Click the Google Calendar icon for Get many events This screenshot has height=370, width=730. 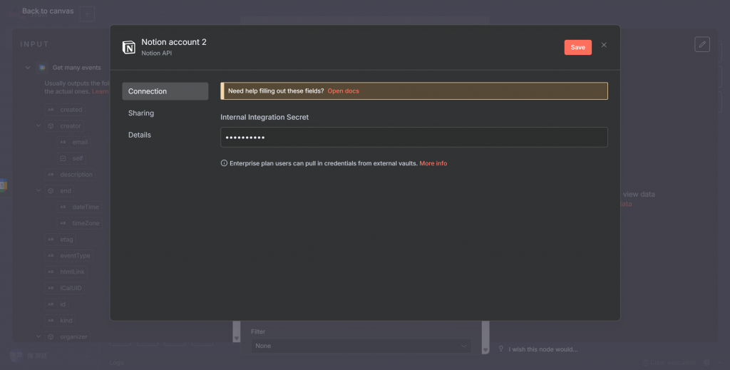(42, 68)
